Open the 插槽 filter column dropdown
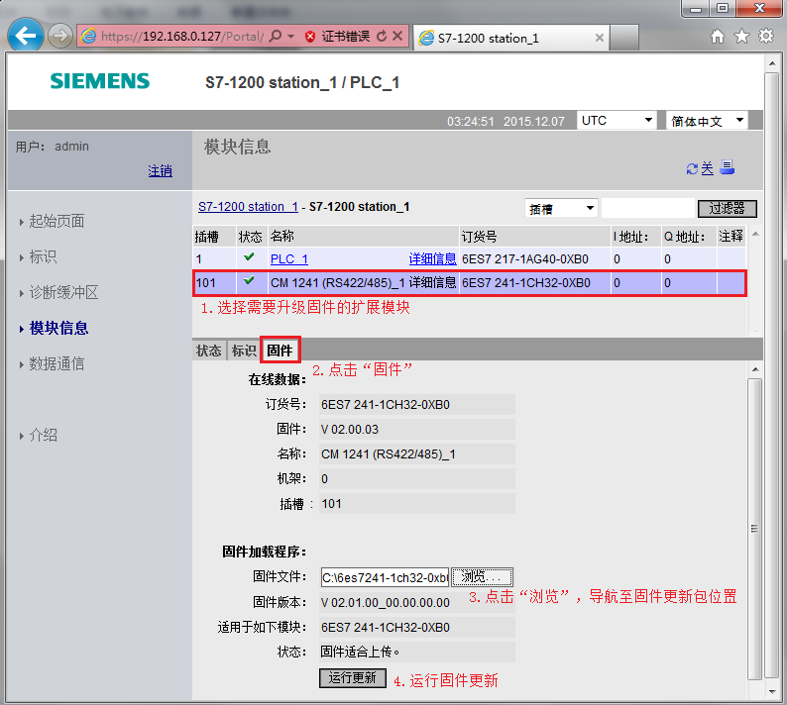This screenshot has height=705, width=787. [561, 209]
